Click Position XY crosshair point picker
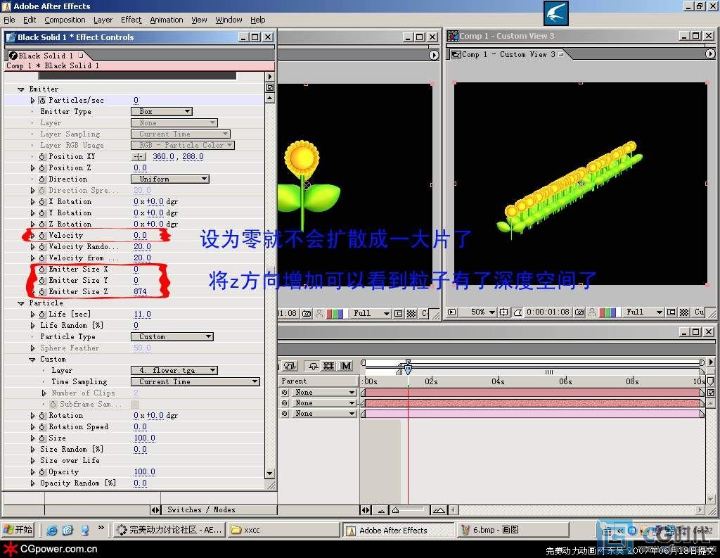Image resolution: width=720 pixels, height=558 pixels. [139, 157]
